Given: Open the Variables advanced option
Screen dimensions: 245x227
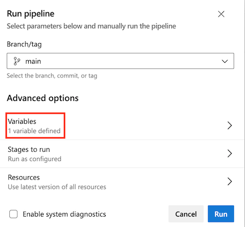Looking at the screenshot, I should [122, 126].
